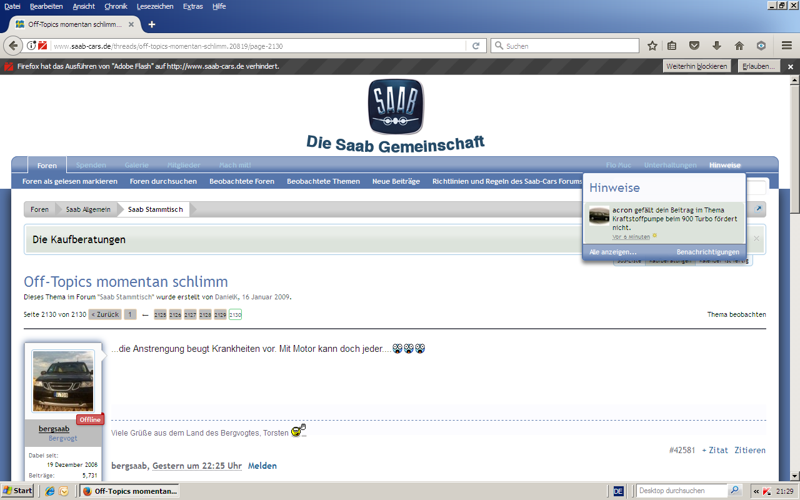The height and width of the screenshot is (500, 800).
Task: Open the Chronik menu
Action: (116, 6)
